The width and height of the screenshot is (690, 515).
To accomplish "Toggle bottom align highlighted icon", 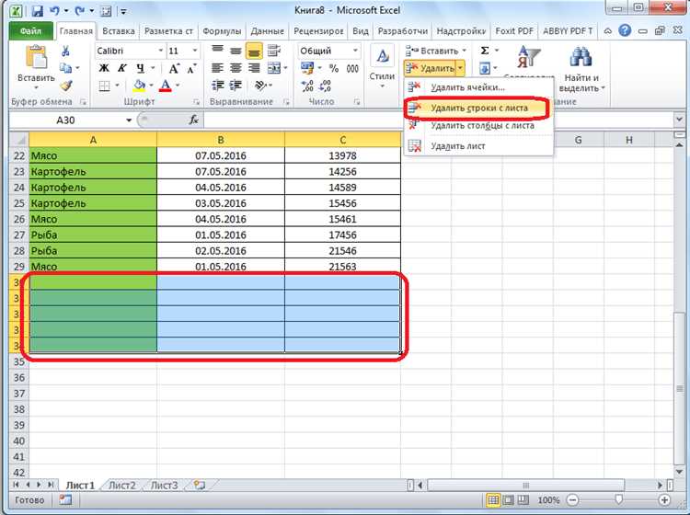I will [x=254, y=51].
